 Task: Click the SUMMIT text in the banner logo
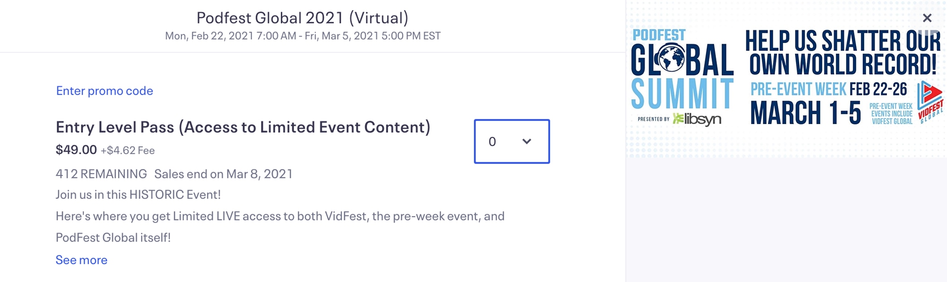pos(682,94)
